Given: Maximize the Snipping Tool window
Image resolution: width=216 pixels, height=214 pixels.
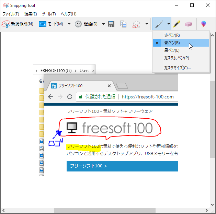Looking at the screenshot, I should point(192,5).
